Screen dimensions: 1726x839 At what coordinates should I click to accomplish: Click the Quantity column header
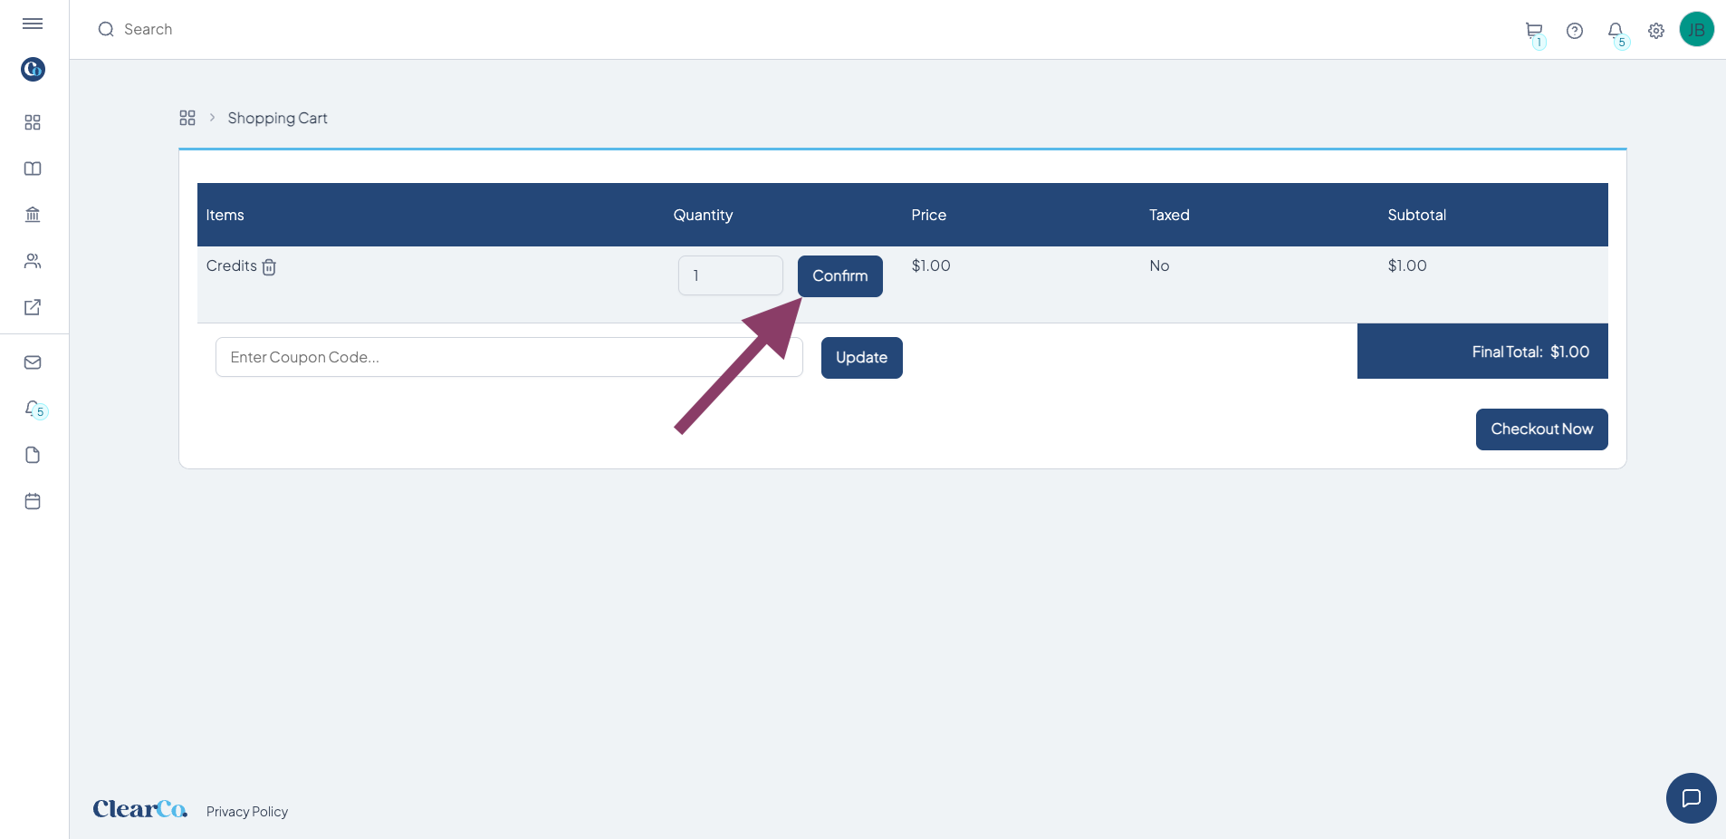pos(703,215)
